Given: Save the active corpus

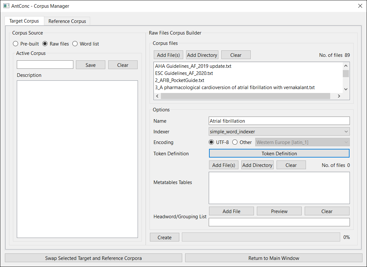Looking at the screenshot, I should pos(90,65).
